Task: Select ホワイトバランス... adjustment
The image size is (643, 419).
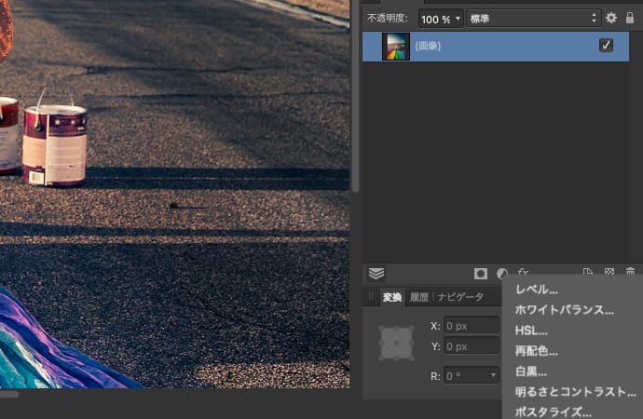Action: (x=565, y=310)
